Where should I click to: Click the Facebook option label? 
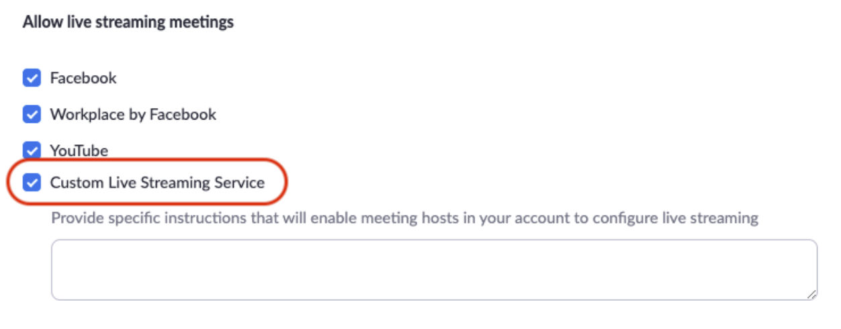(x=83, y=79)
